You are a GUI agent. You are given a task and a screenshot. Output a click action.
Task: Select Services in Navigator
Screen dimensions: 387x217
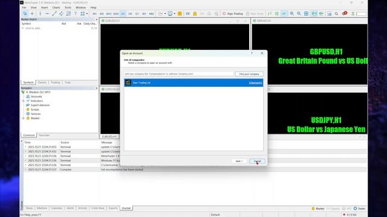33,114
